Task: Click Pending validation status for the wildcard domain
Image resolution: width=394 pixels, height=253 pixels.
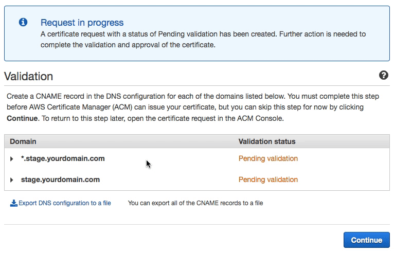Action: (x=268, y=158)
